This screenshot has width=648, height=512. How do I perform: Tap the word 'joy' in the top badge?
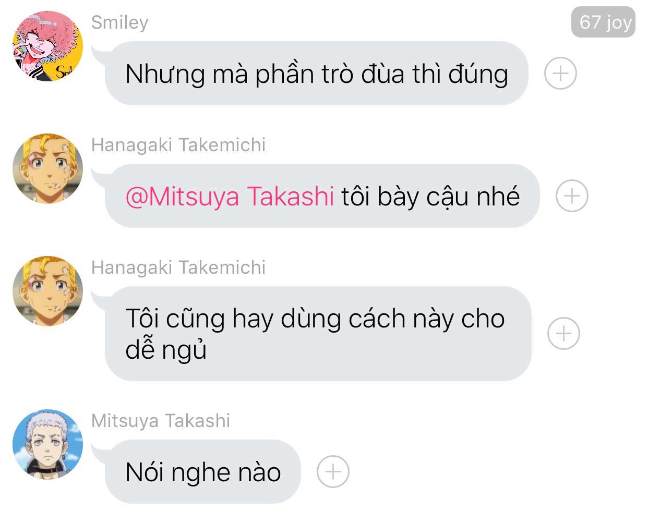click(x=619, y=23)
